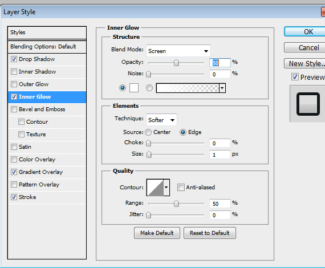Image resolution: width=325 pixels, height=268 pixels.
Task: Click the white glow color swatch
Action: [x=134, y=88]
